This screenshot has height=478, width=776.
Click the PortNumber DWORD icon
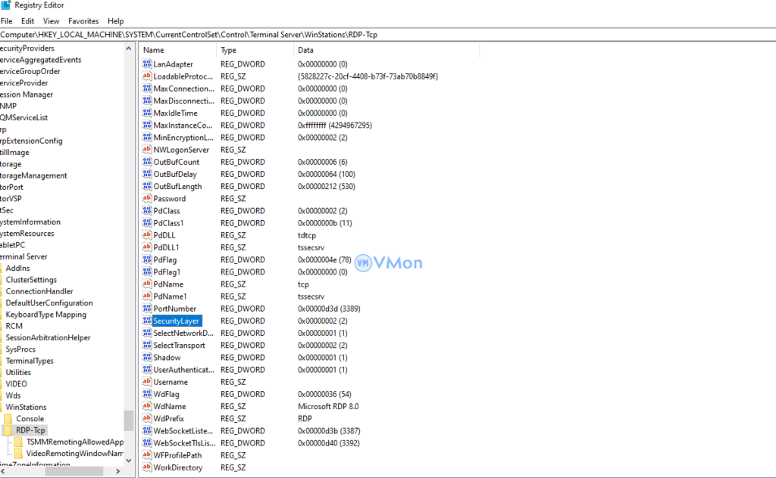coord(146,308)
